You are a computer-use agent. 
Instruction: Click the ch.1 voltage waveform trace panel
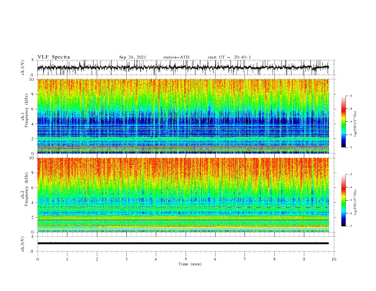coord(186,68)
